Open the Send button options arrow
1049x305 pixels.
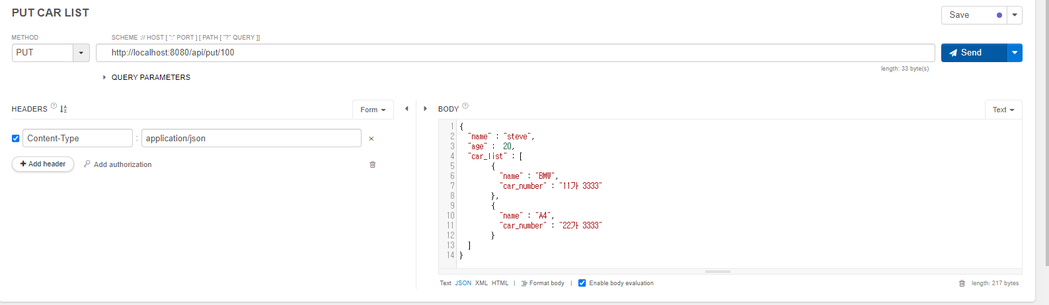1015,53
